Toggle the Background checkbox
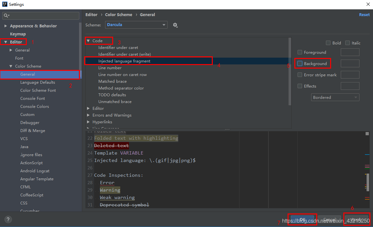The height and width of the screenshot is (227, 373). point(300,63)
